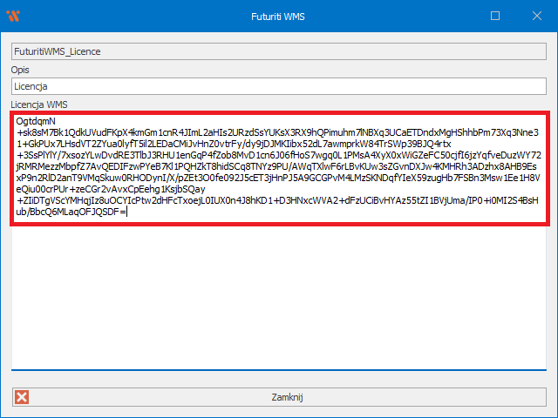Click the FuturitiWMS_Licence name field

(x=278, y=51)
